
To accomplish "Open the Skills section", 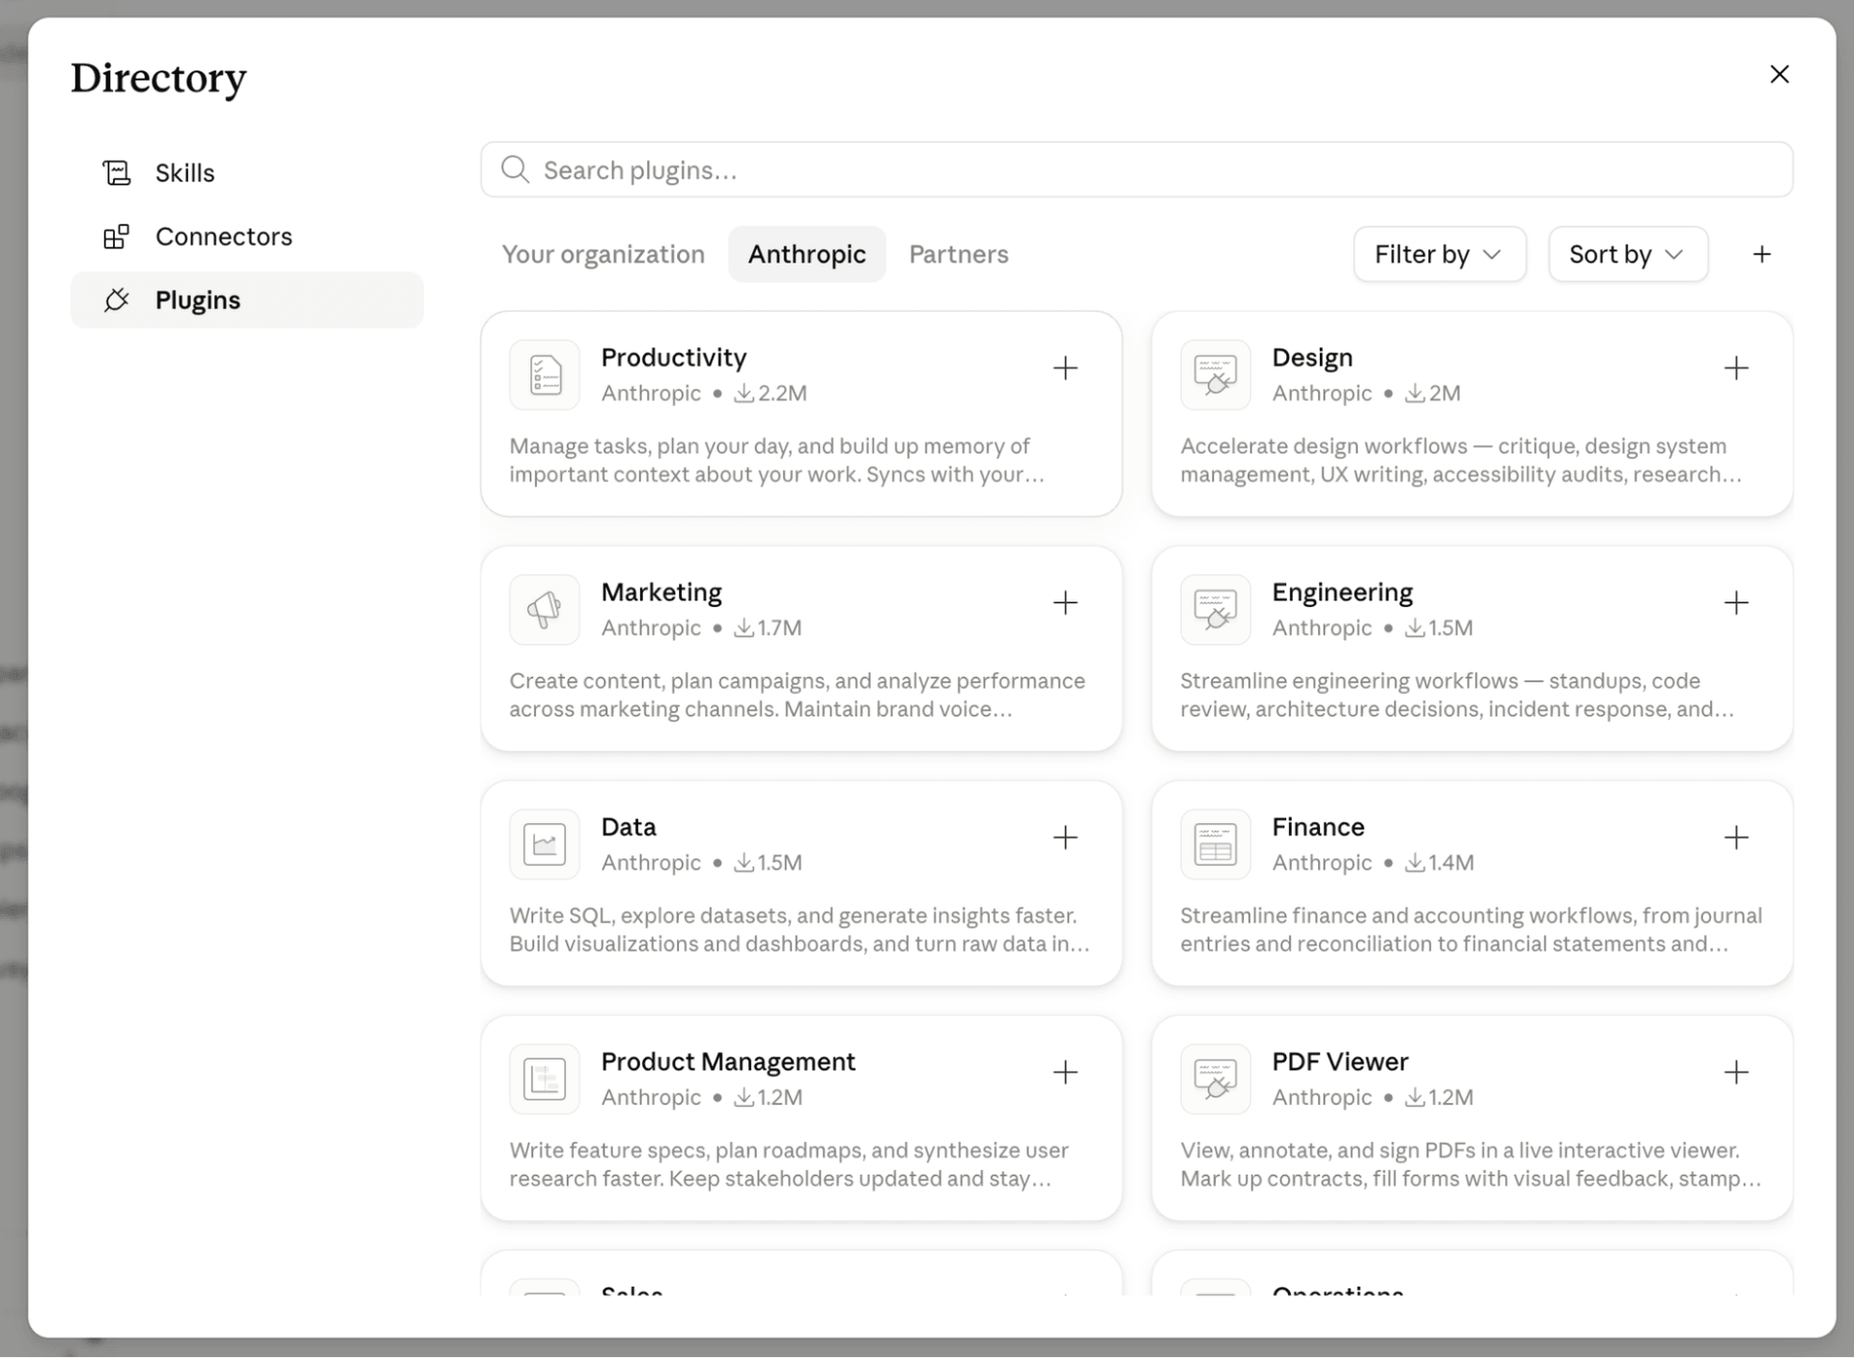I will tap(247, 173).
